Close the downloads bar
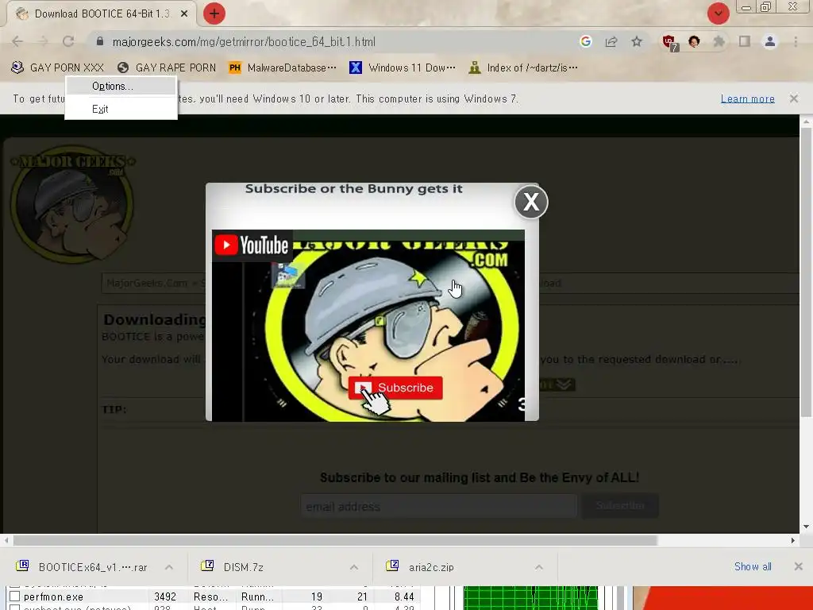Screen dimensions: 813x610 (799, 566)
